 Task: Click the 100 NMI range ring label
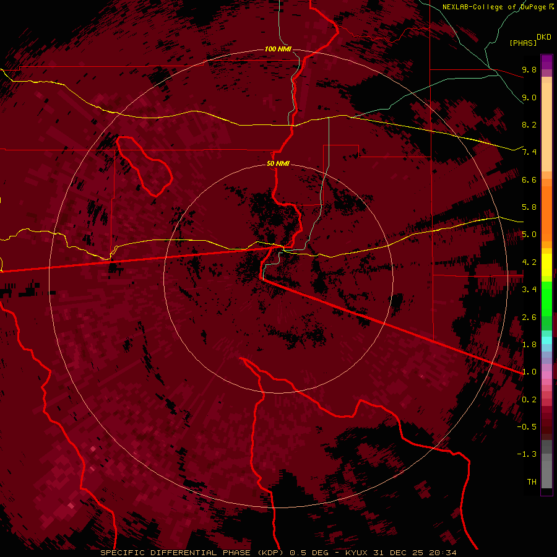point(278,49)
